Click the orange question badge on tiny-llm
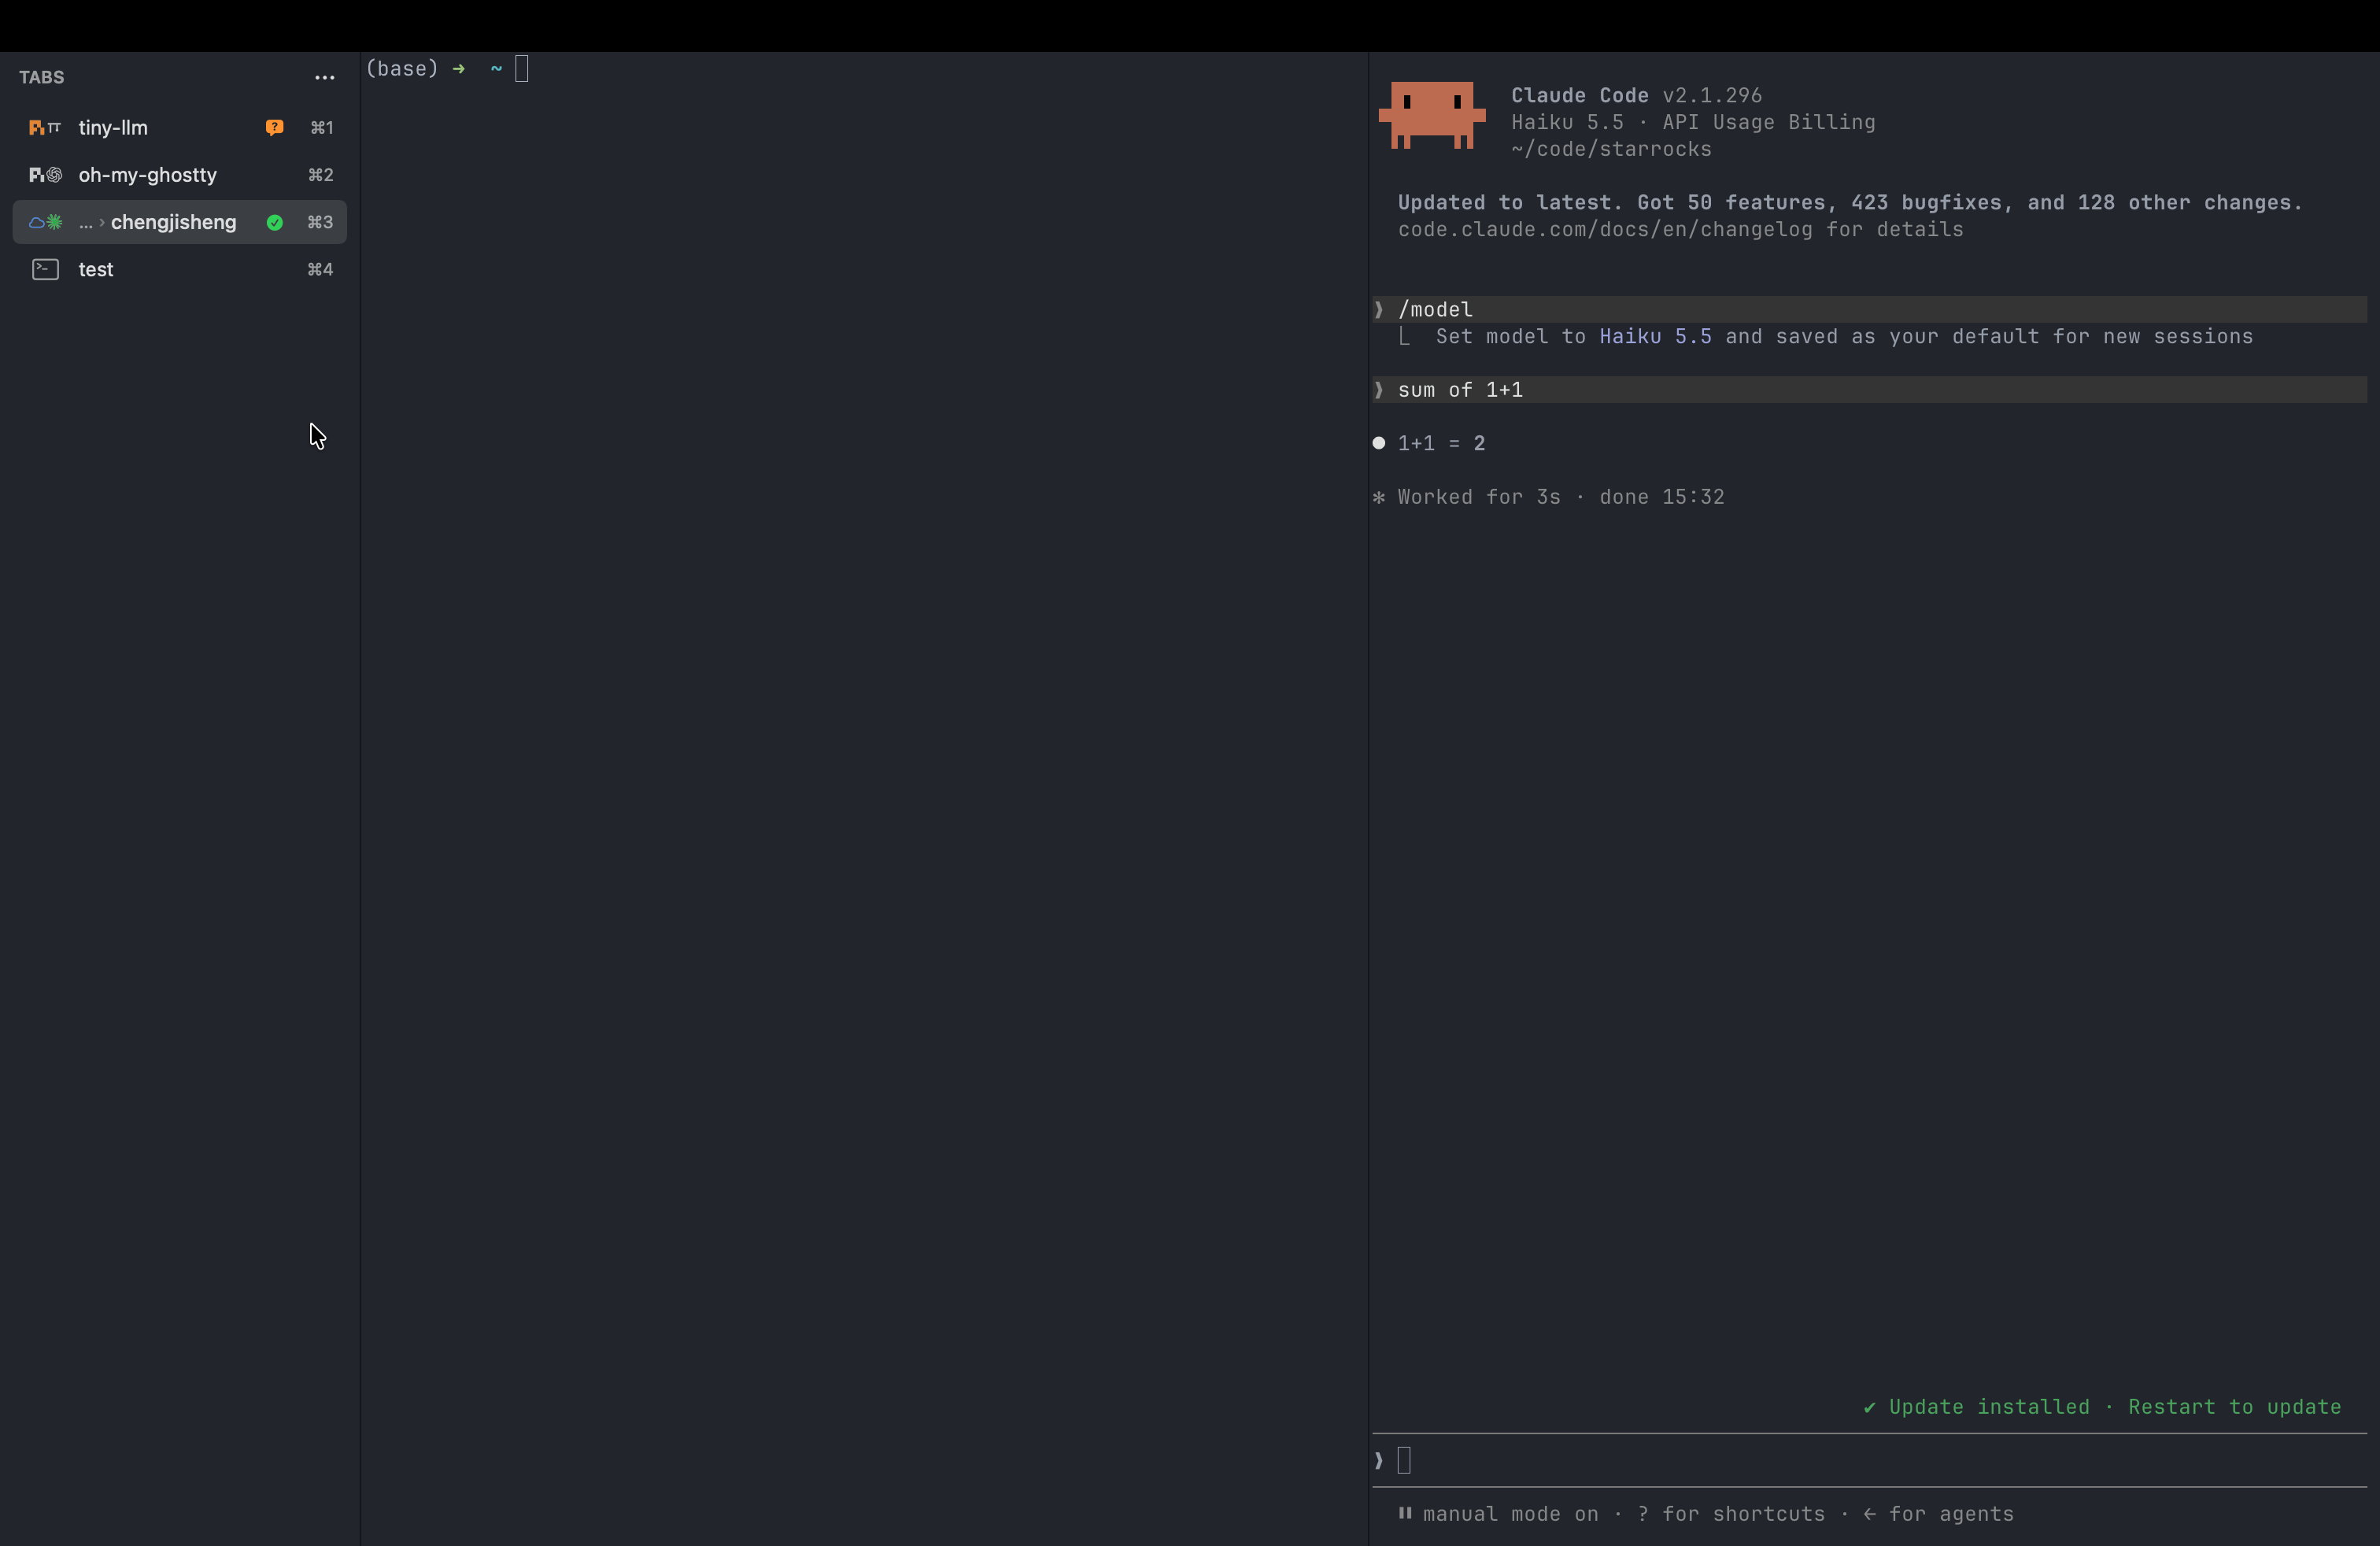 274,127
